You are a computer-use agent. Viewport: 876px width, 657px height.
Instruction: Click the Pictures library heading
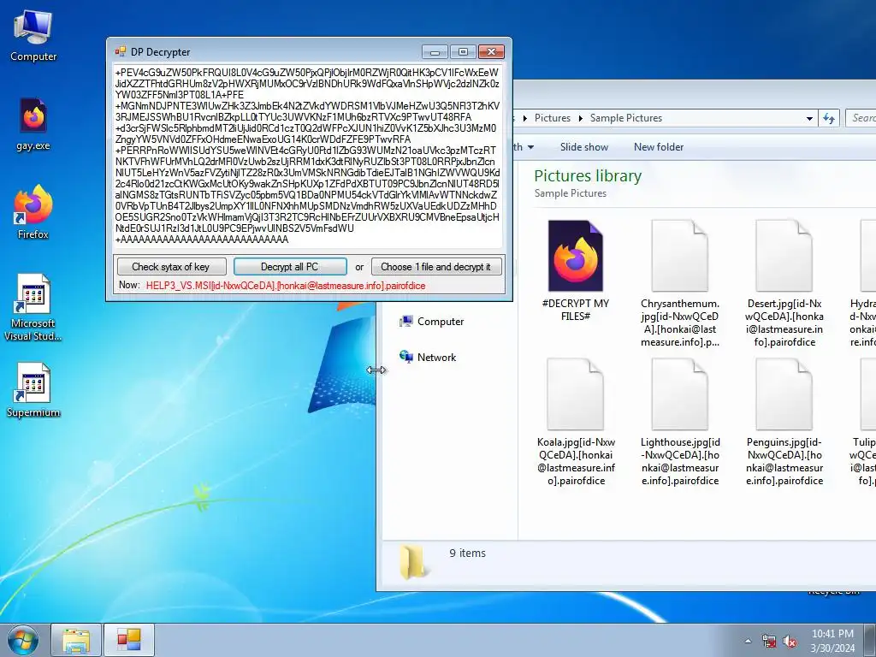588,176
